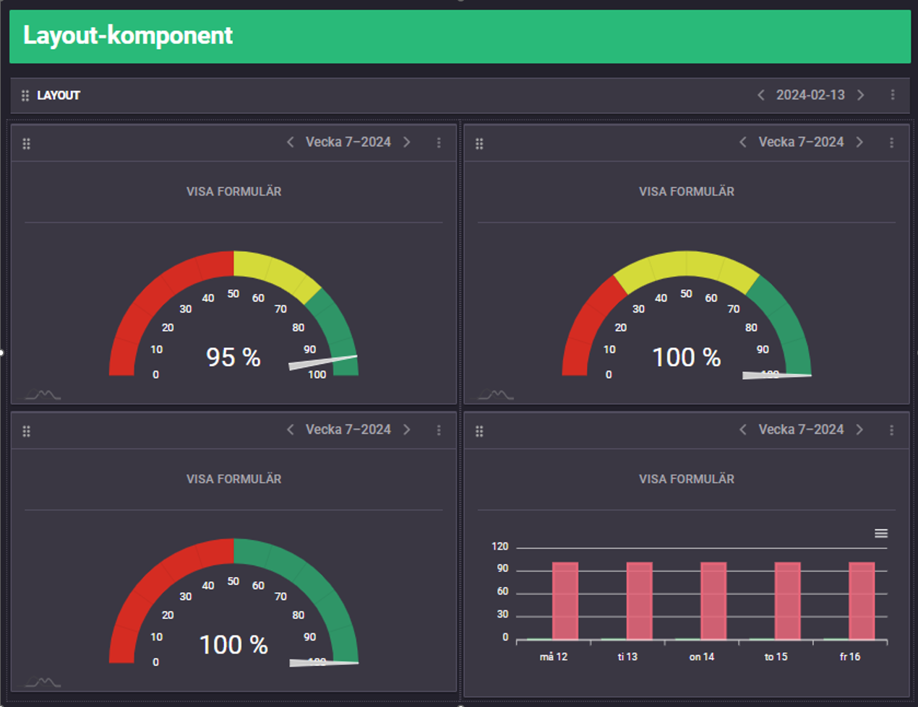Open the three-dot menu in the LAYOUT header

[x=893, y=95]
